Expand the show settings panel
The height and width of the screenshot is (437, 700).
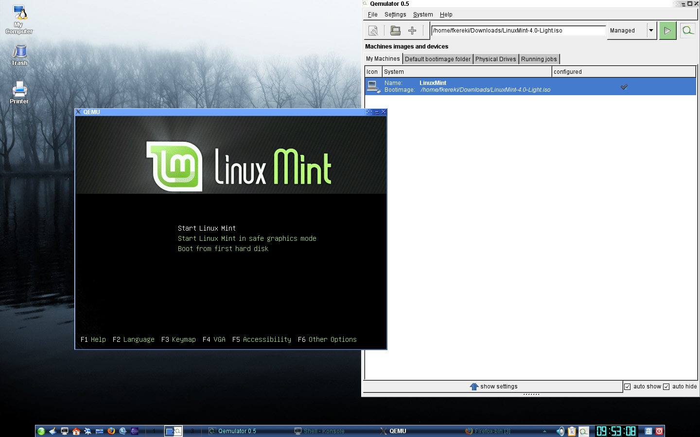[x=493, y=387]
